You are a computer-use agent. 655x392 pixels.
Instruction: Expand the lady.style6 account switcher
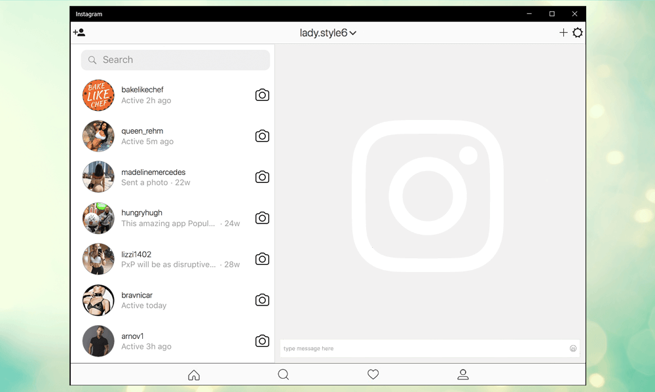click(x=324, y=32)
